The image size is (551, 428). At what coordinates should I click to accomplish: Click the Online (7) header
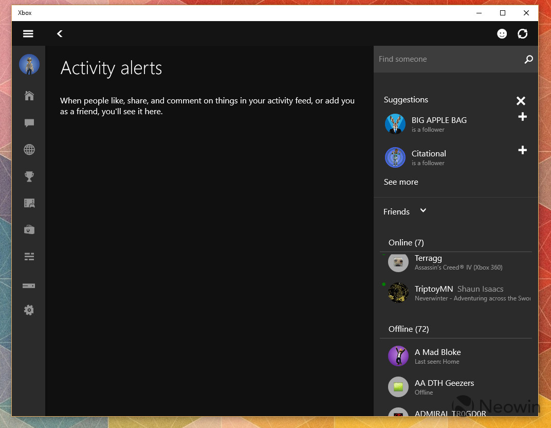pos(406,243)
